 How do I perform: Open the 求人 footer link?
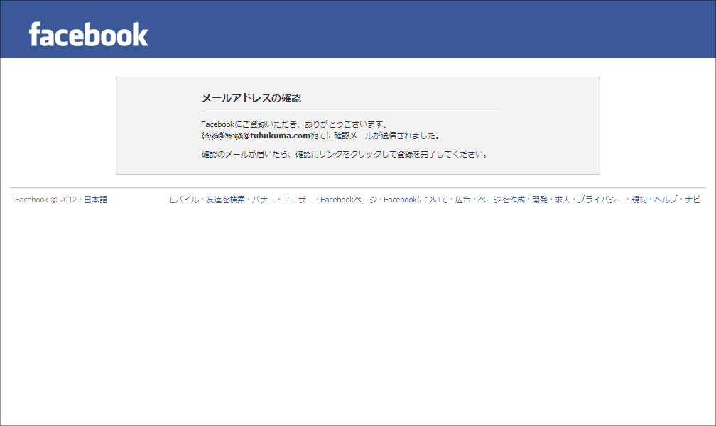coord(563,200)
